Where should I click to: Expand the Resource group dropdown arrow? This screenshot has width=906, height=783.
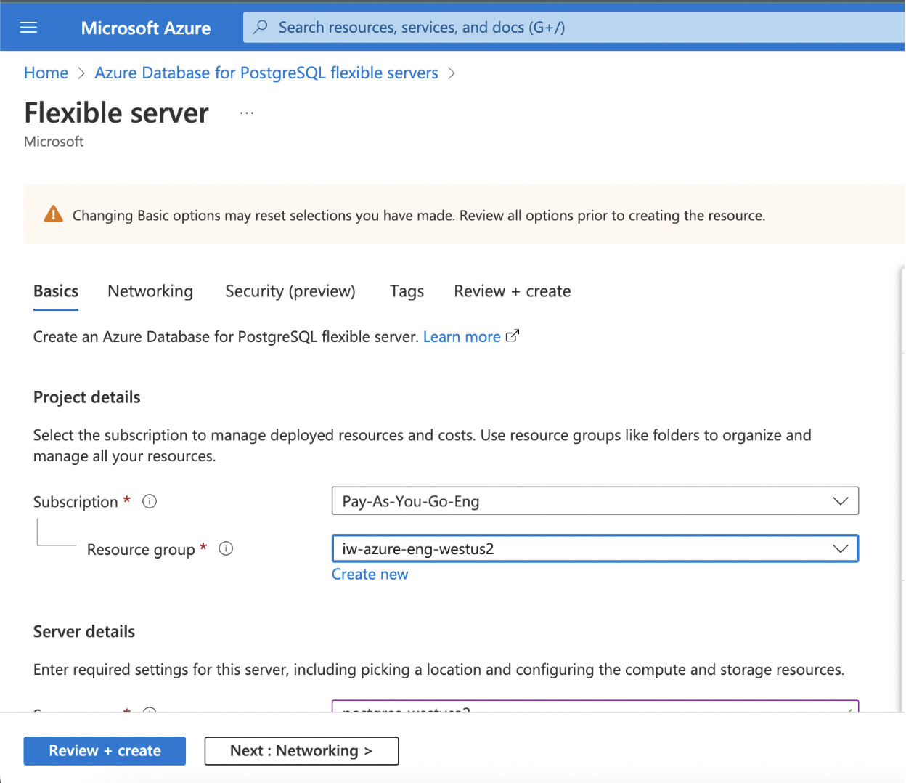[841, 548]
